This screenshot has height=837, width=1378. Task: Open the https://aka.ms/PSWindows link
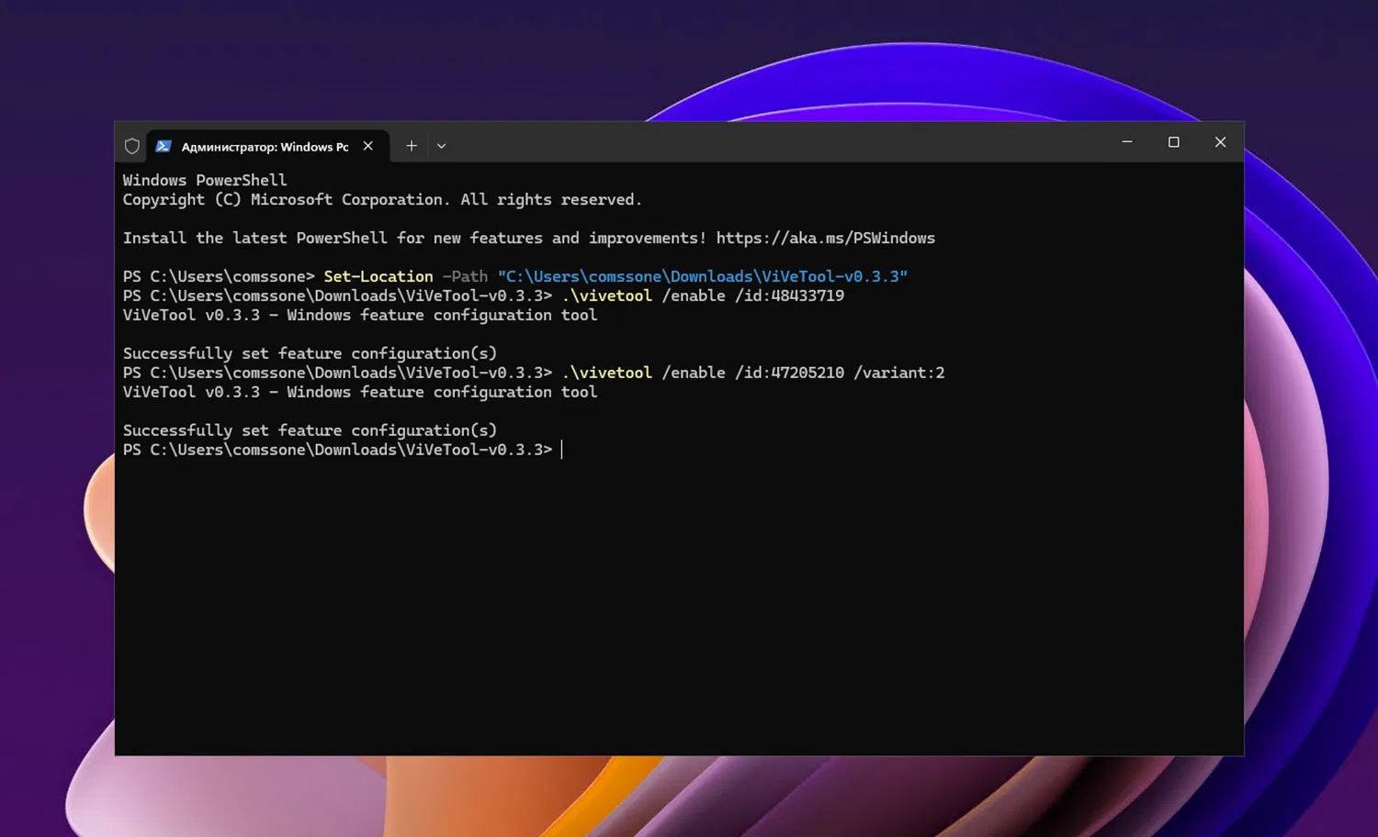tap(826, 238)
